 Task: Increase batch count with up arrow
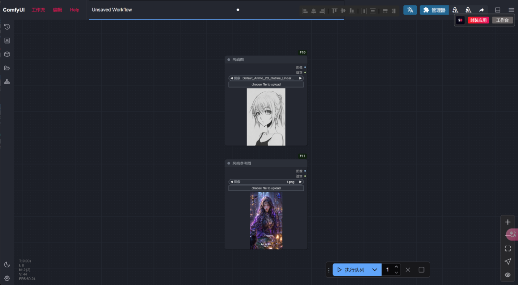click(397, 267)
